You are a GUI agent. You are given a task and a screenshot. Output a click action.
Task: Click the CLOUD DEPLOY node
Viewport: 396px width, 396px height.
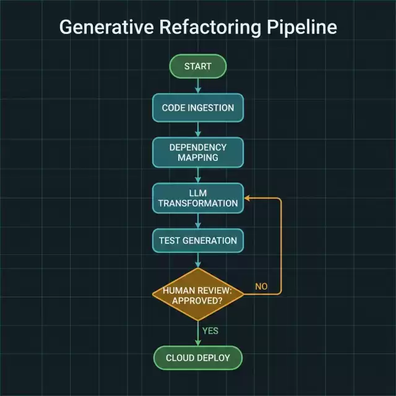(x=198, y=358)
